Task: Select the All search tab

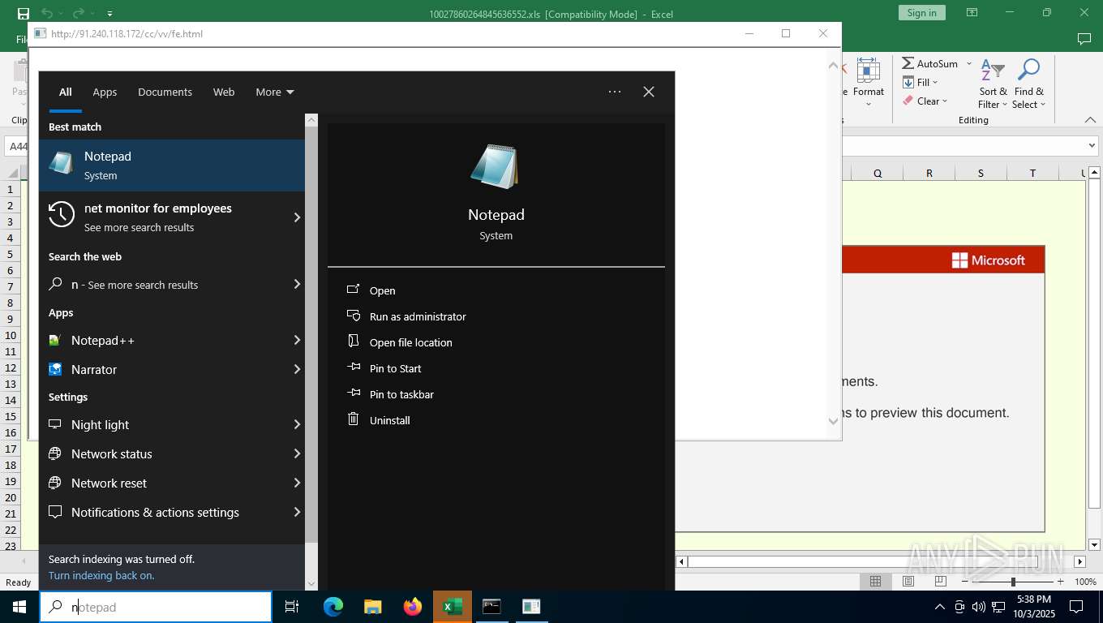Action: click(x=65, y=92)
